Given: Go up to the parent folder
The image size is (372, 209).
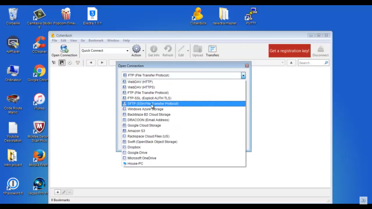Looking at the screenshot, I should (291, 63).
